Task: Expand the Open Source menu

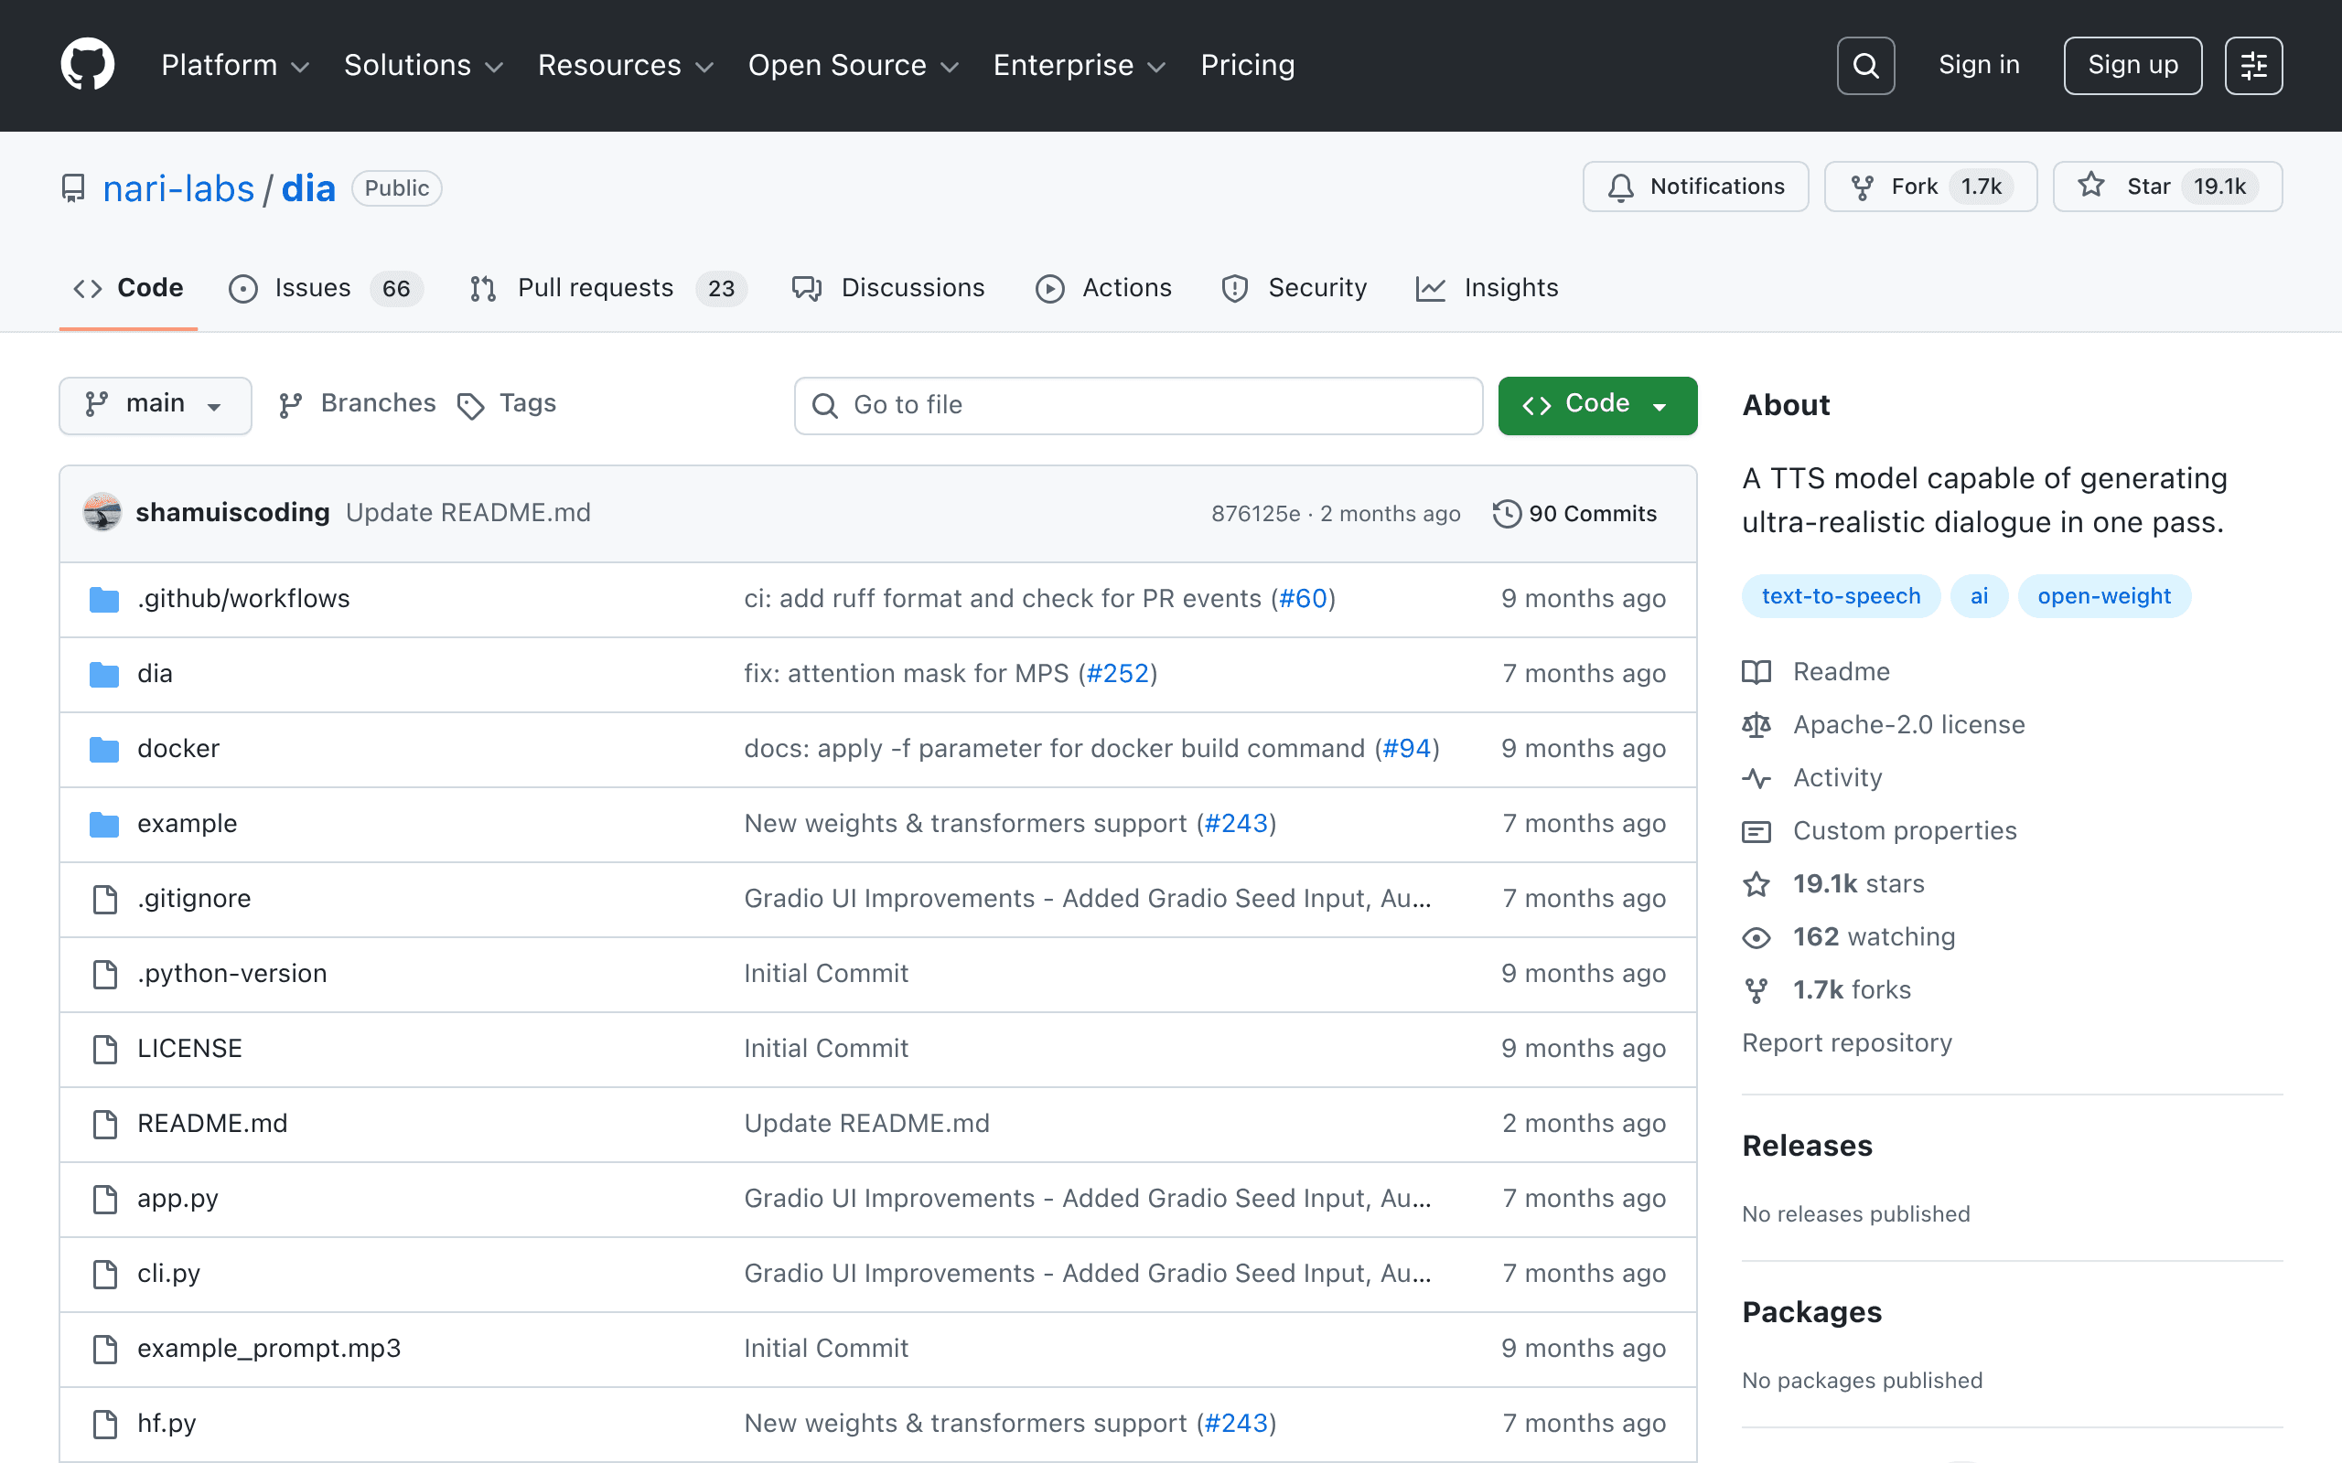Action: point(853,65)
